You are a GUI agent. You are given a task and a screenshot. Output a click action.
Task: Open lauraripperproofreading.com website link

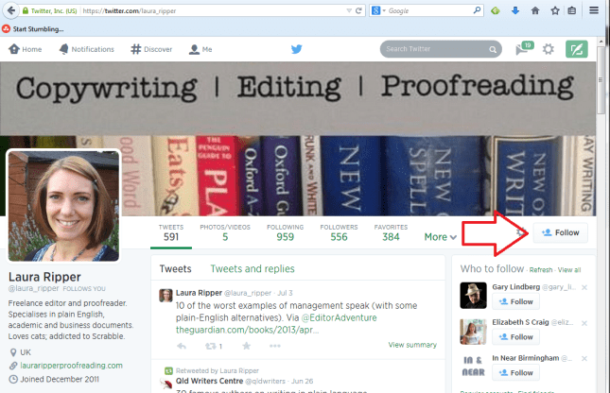[x=71, y=366]
